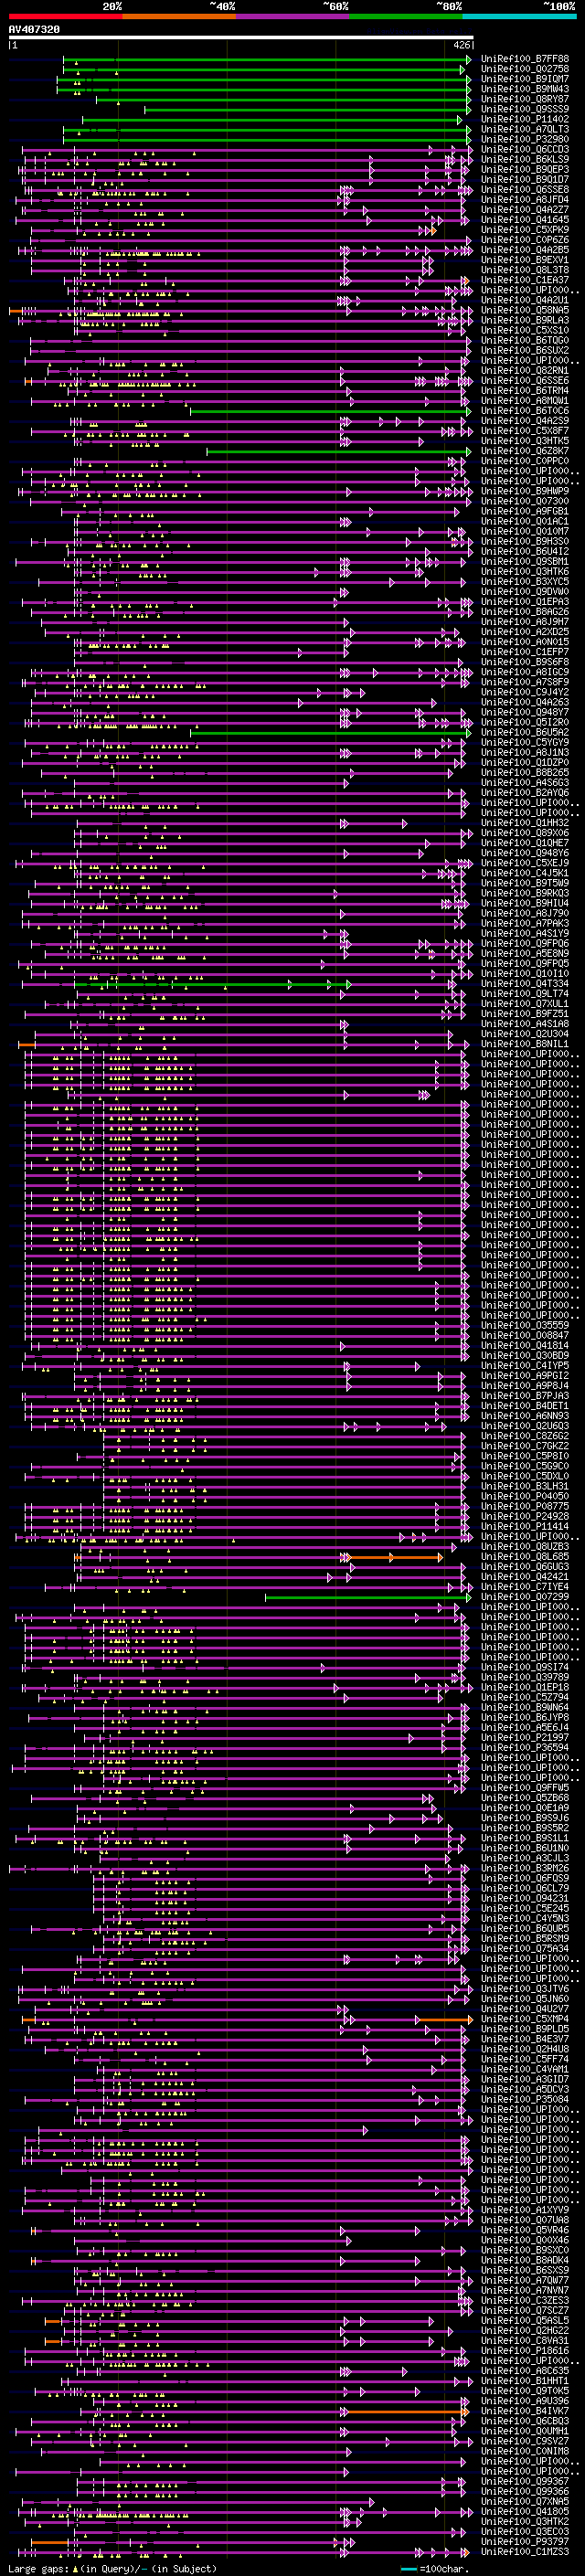
Task: Select the UniRef100_B6KLS9 label
Action: click(525, 159)
